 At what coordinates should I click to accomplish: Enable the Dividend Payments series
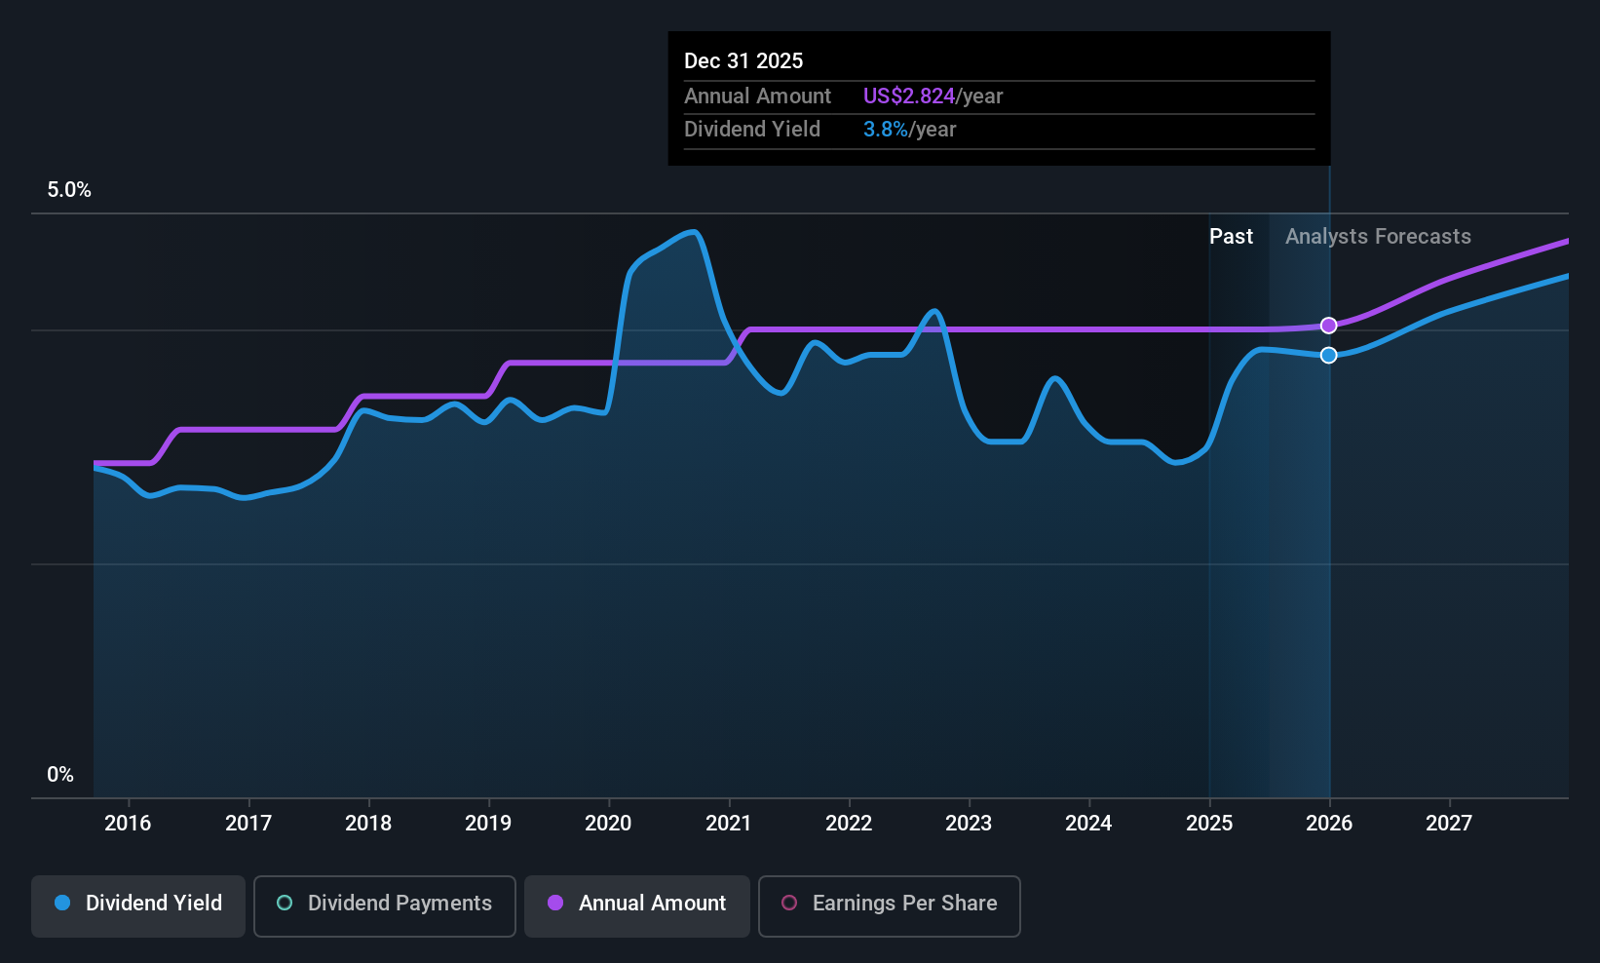click(x=385, y=906)
